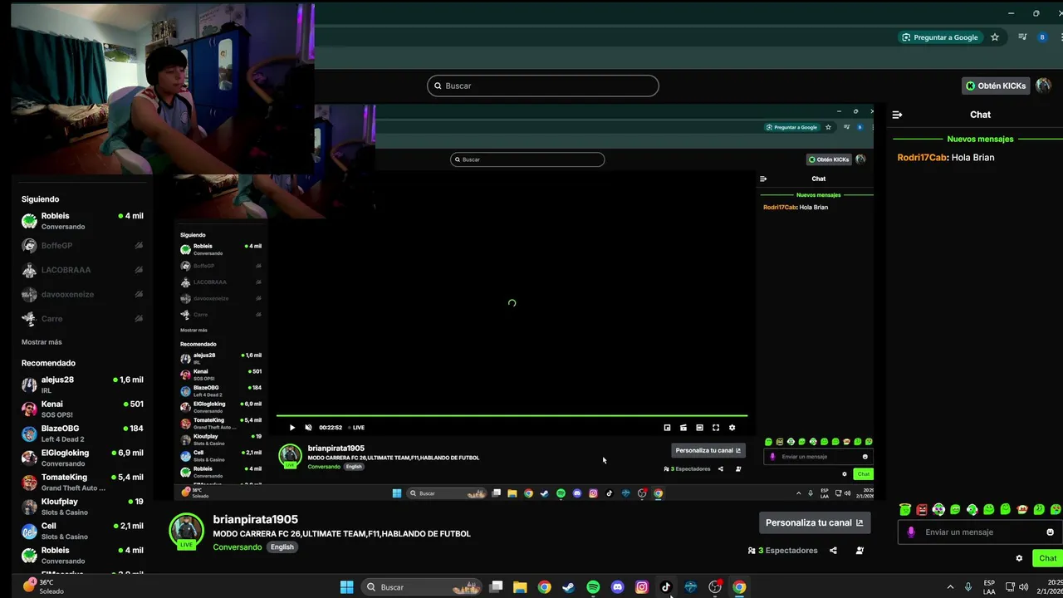1063x598 pixels.
Task: Open the davooxeneize channel
Action: tap(82, 294)
